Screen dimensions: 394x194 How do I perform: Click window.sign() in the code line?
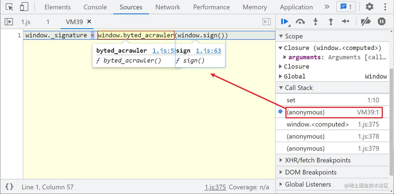coord(201,35)
